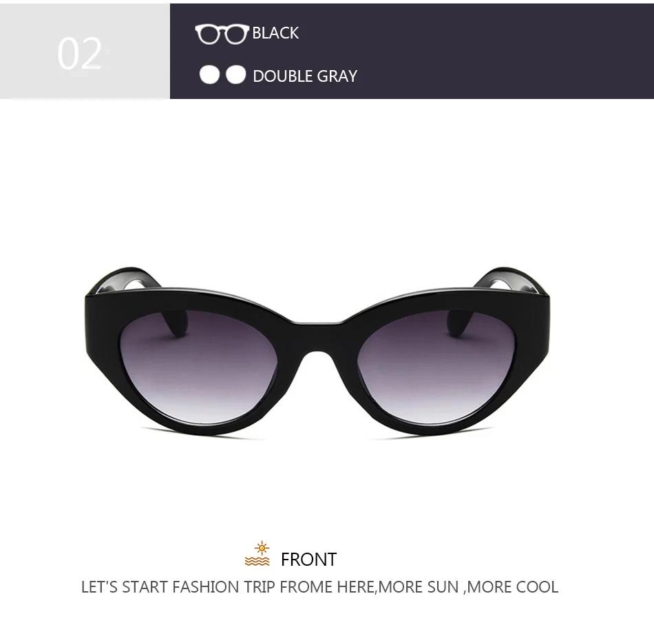
Task: Click the FRONT view heading
Action: [308, 560]
